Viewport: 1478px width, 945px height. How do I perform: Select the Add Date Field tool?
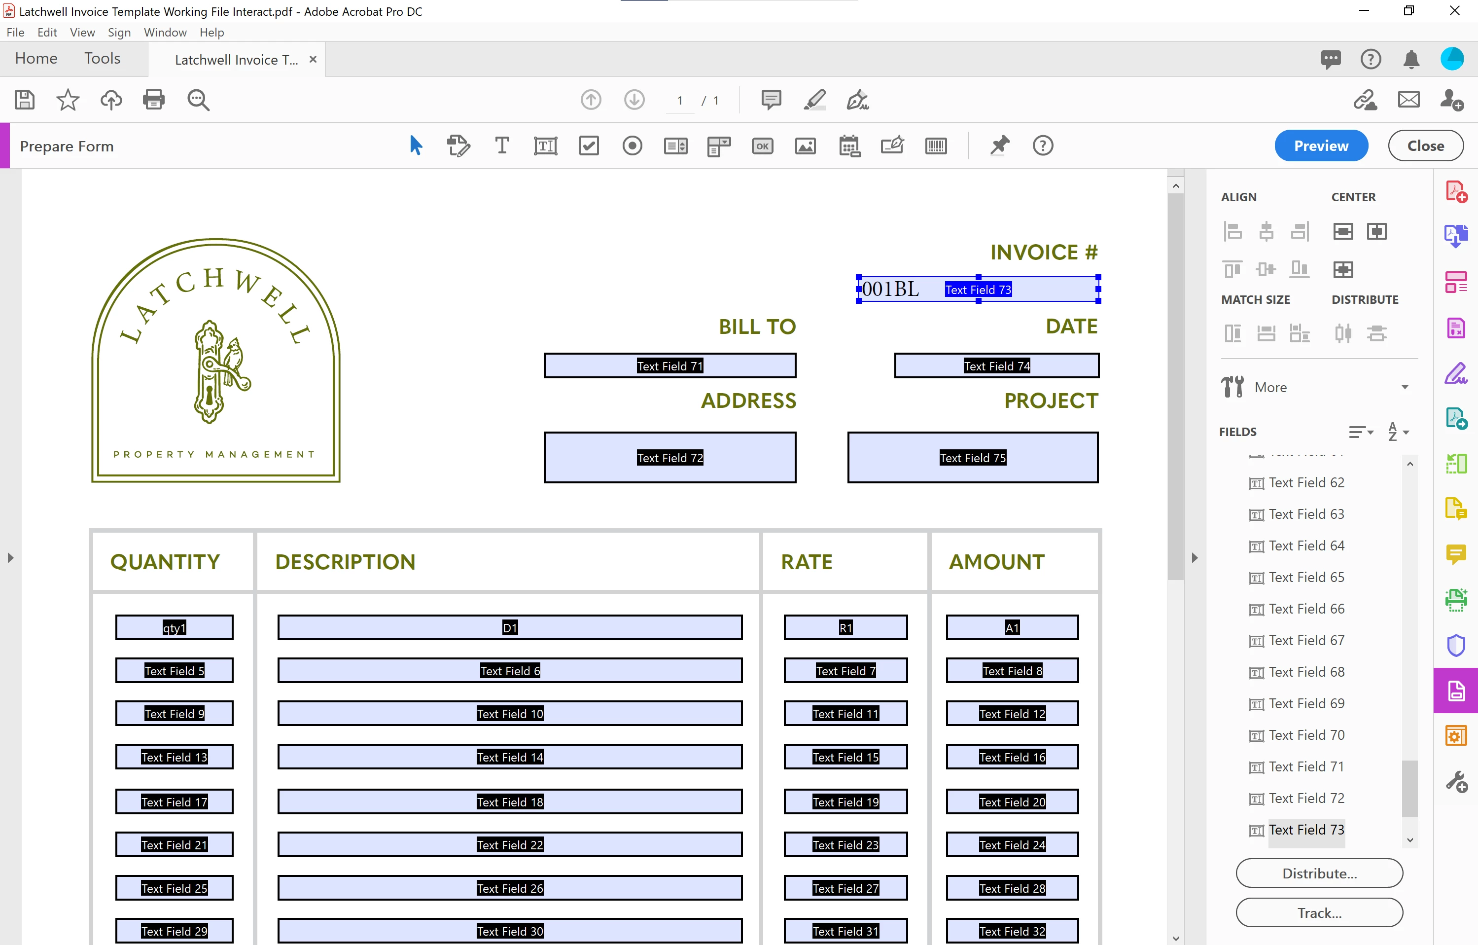pos(849,146)
